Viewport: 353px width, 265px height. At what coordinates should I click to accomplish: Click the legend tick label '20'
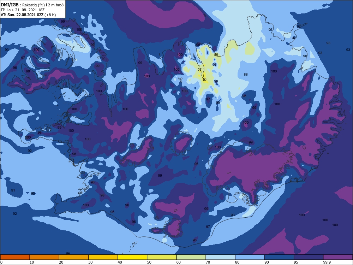(x=61, y=262)
